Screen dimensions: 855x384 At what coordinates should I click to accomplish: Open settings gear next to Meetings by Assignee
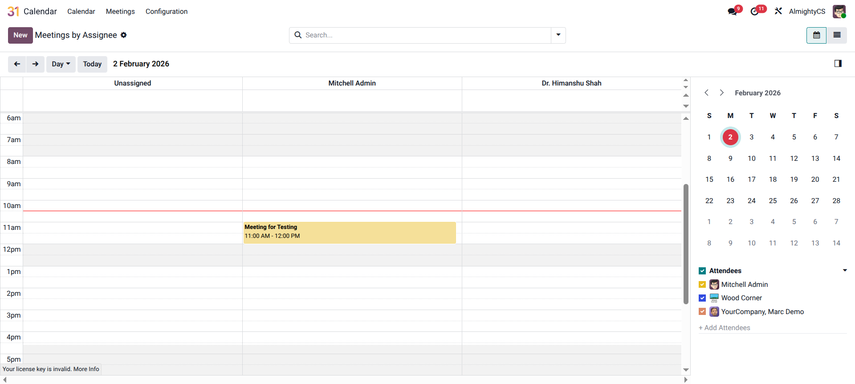[124, 35]
